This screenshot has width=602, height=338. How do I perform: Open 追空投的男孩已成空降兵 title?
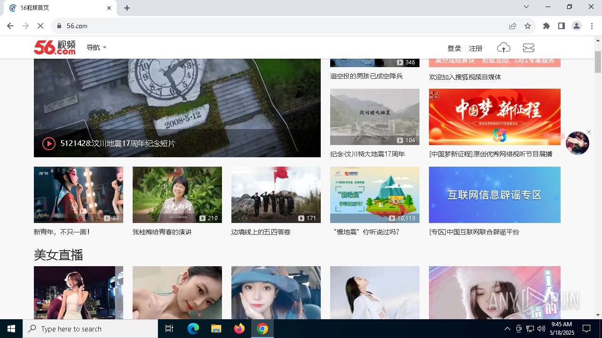(x=366, y=76)
